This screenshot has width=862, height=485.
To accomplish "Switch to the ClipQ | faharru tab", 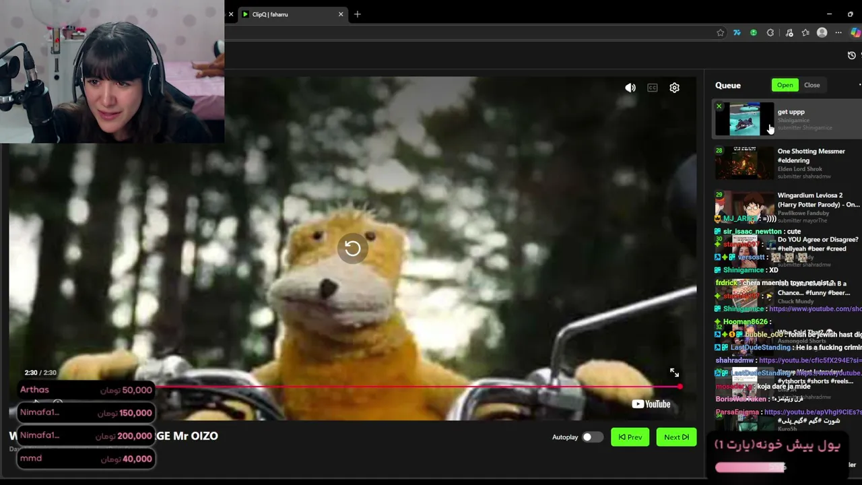I will [292, 14].
